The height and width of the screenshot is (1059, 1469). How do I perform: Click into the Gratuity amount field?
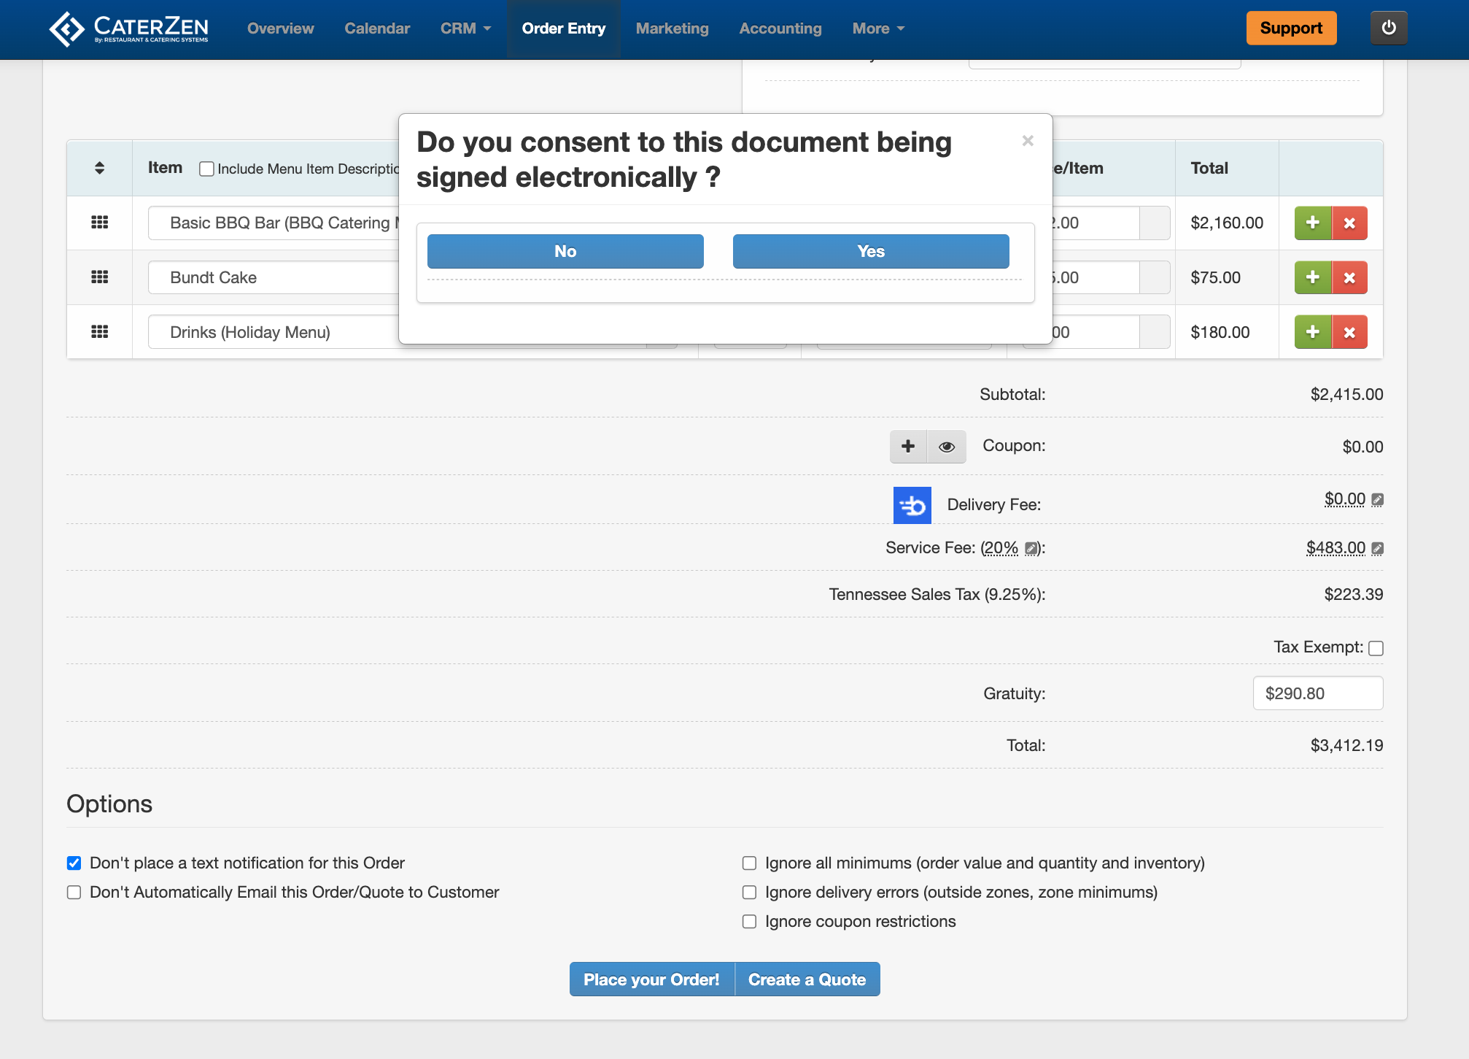point(1317,693)
